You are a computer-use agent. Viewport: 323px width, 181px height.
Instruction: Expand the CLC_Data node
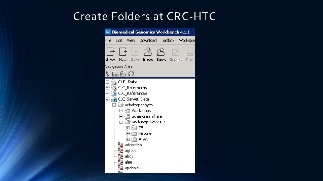(x=107, y=82)
